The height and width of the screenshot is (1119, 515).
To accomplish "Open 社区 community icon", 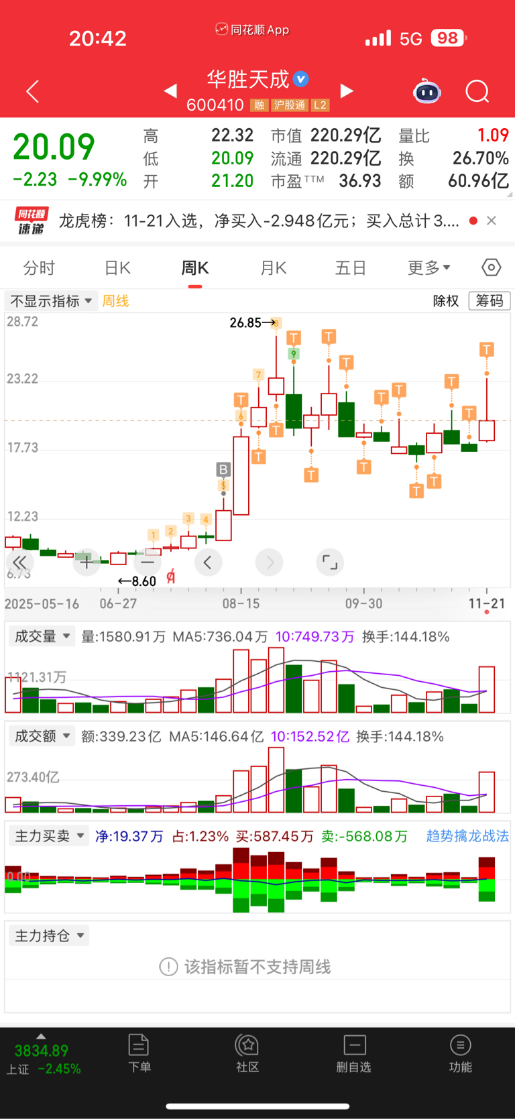I will [247, 1053].
